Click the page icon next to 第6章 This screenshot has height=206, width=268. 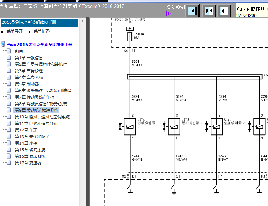click(9, 90)
